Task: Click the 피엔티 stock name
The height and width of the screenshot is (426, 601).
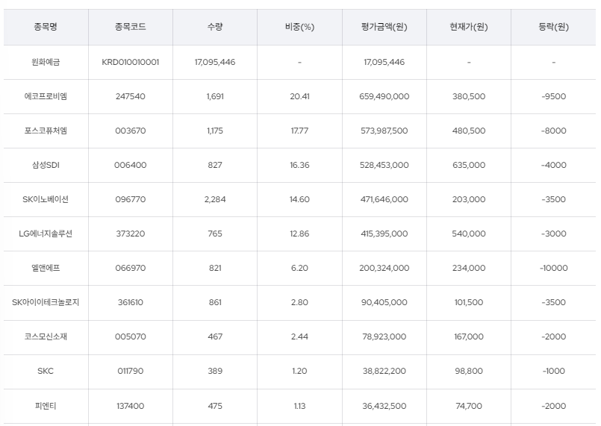Action: [x=46, y=405]
